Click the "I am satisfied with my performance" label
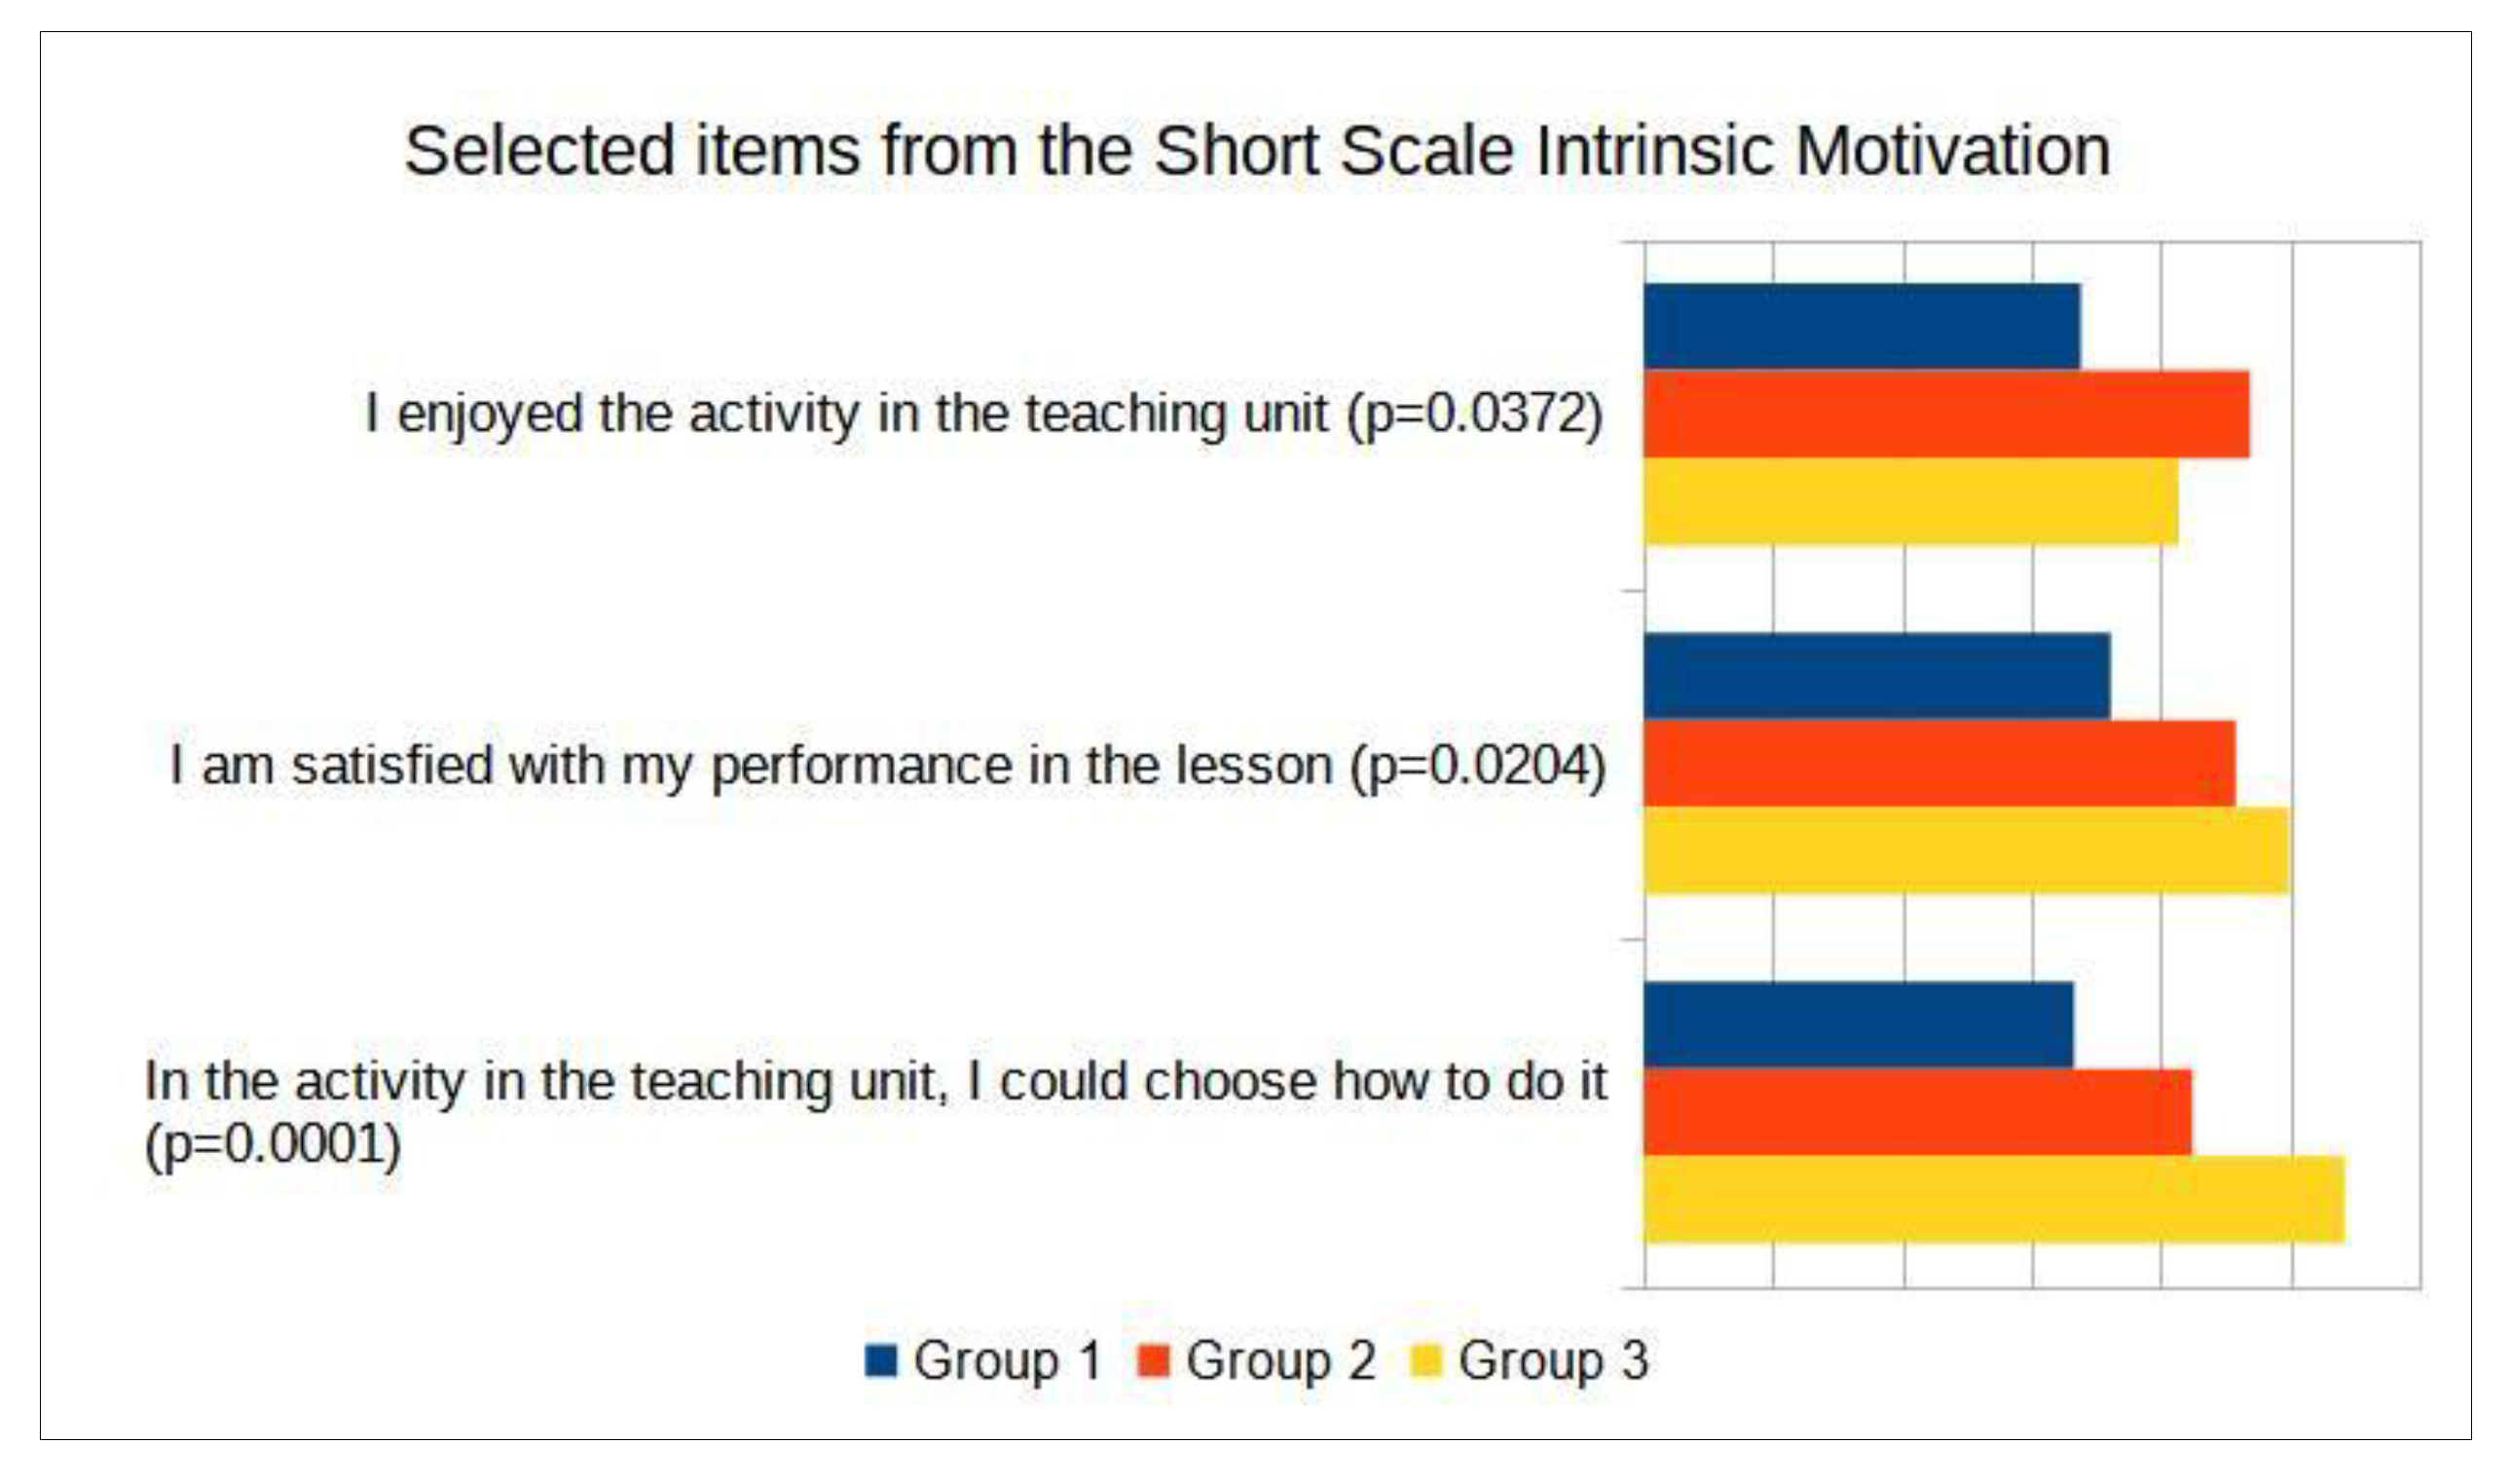Screen dimensions: 2511x1480 [x=888, y=766]
